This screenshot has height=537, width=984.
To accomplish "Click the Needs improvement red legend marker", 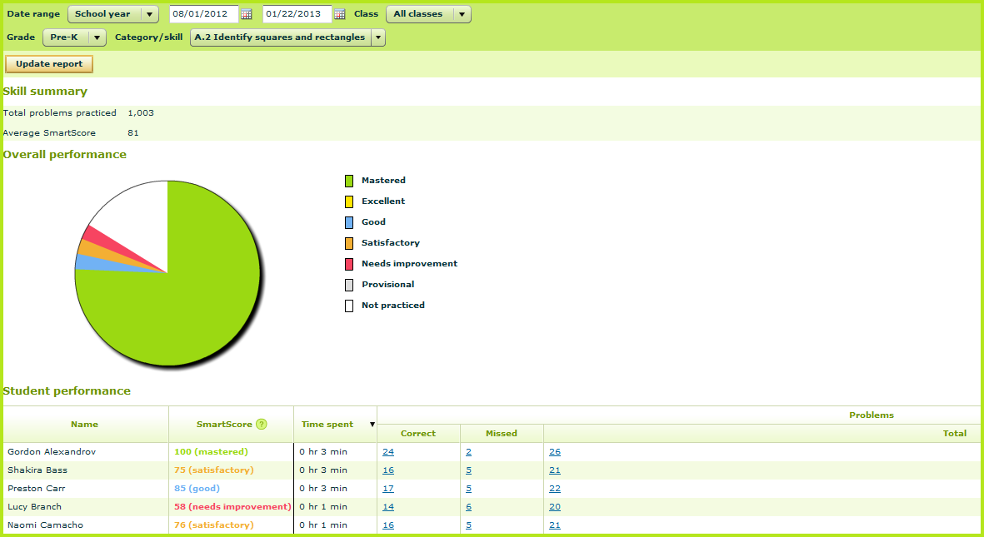I will (x=349, y=263).
